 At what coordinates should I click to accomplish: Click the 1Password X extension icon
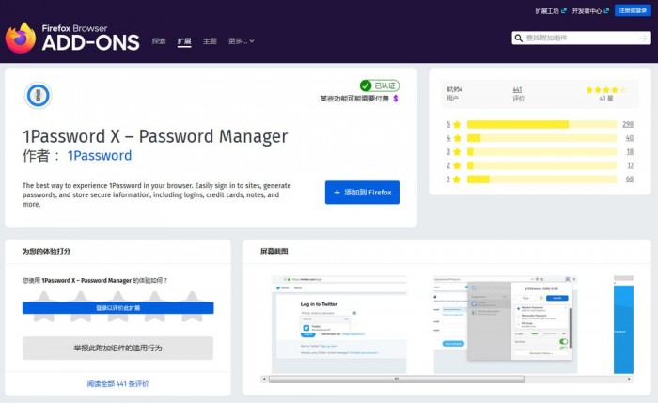38,95
